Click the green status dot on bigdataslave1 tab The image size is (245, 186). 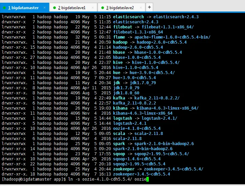[54, 8]
